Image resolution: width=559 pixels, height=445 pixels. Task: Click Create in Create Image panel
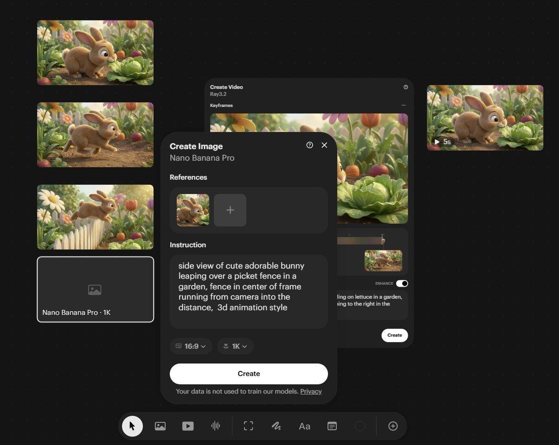(249, 374)
